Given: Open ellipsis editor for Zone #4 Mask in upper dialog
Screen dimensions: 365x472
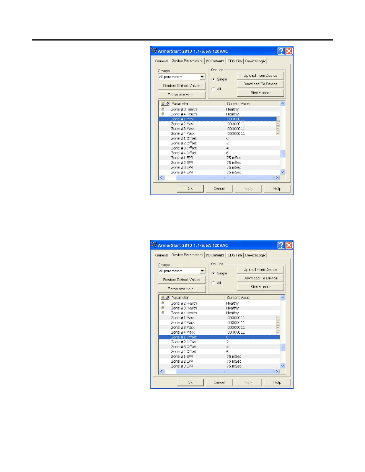Looking at the screenshot, I should [x=278, y=133].
